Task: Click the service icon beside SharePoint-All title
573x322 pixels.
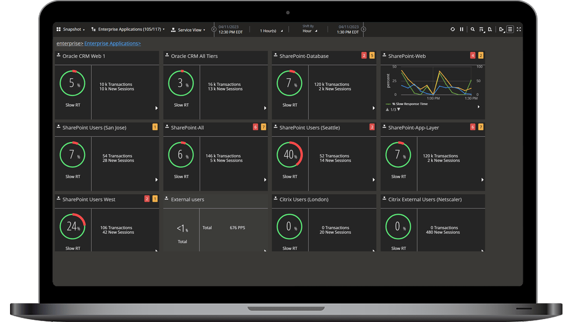Action: (167, 127)
